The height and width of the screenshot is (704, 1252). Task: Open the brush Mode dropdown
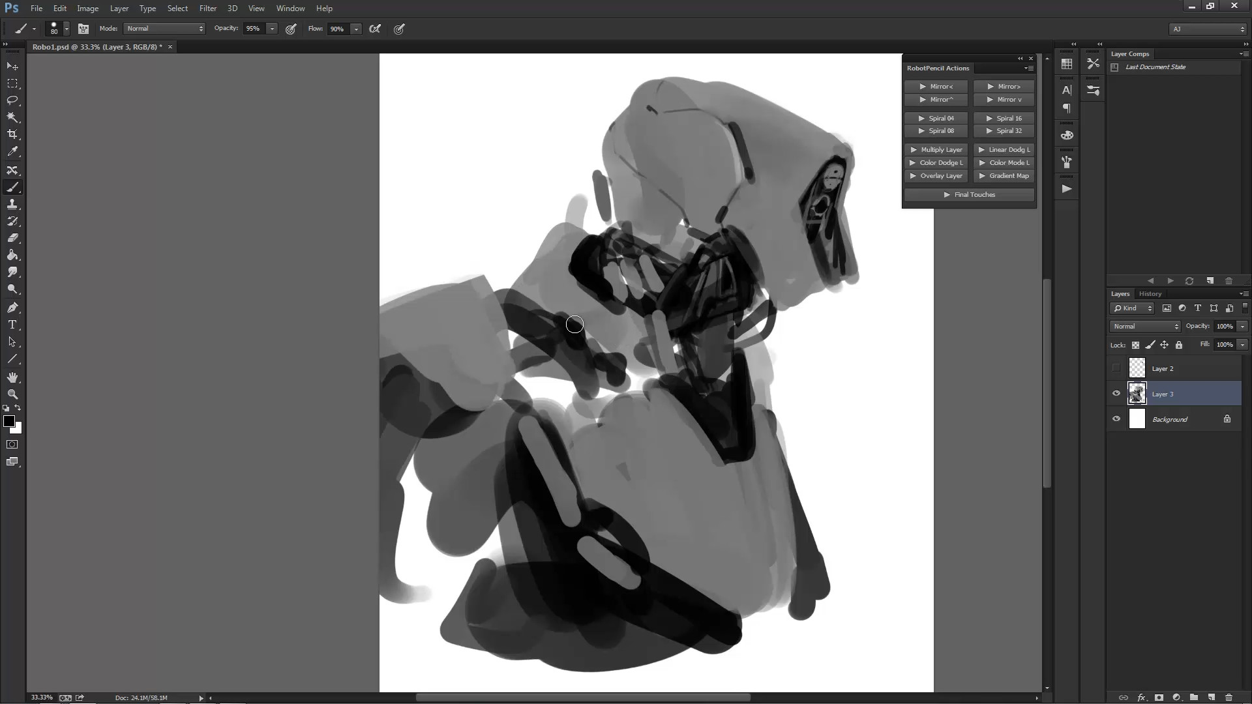coord(164,29)
